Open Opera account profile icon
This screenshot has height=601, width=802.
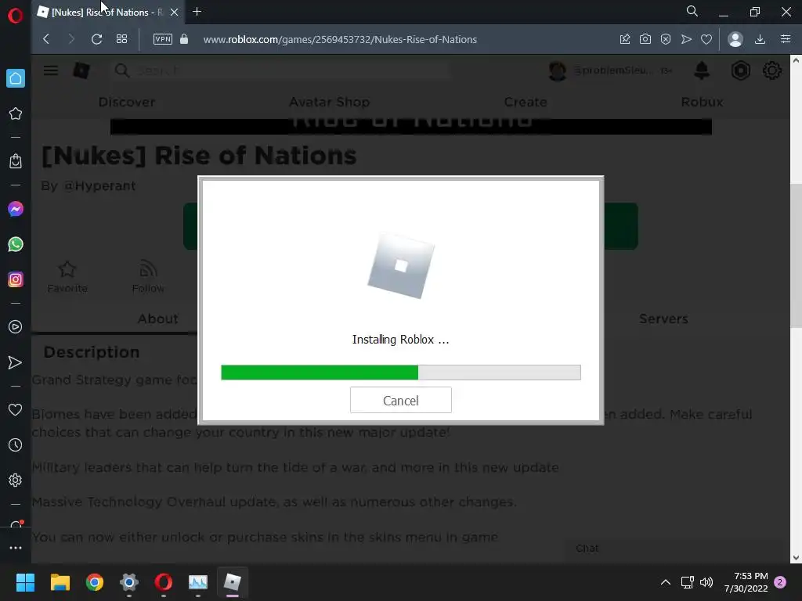tap(735, 39)
